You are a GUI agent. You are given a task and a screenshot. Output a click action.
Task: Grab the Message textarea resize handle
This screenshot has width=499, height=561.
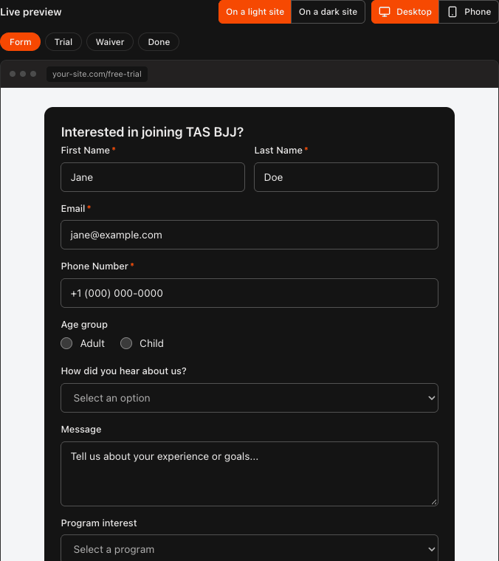(x=434, y=502)
